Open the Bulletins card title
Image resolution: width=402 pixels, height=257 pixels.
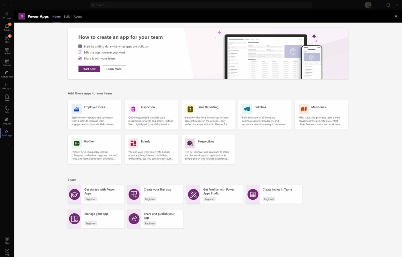tap(260, 107)
